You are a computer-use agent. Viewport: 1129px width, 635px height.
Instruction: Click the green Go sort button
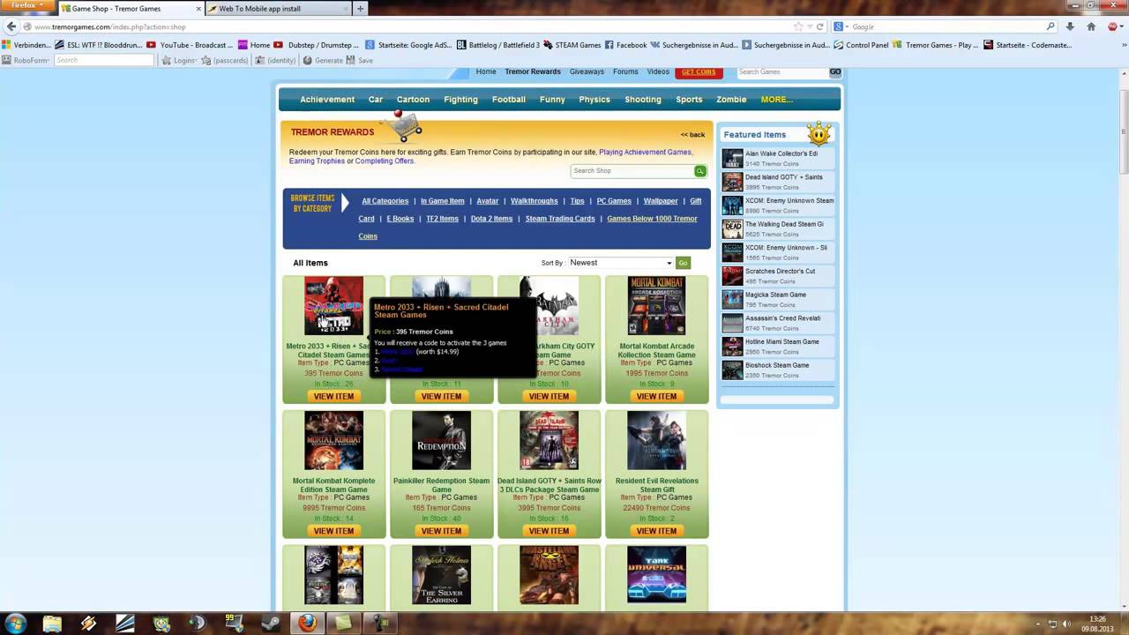coord(683,263)
